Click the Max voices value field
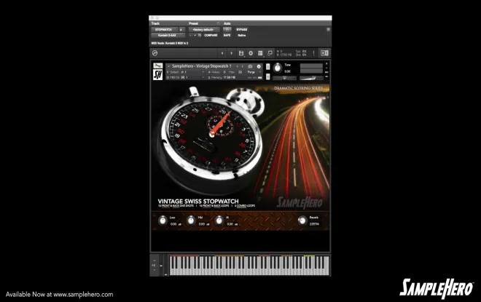The height and width of the screenshot is (302, 481). (240, 72)
